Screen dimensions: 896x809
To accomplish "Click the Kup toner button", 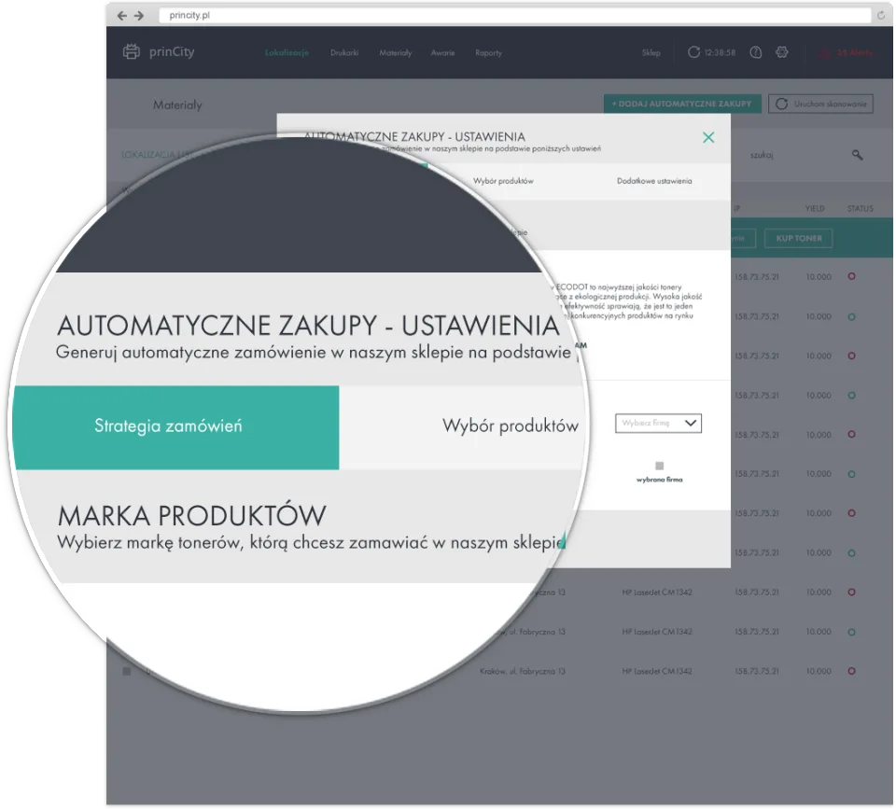I will tap(798, 238).
